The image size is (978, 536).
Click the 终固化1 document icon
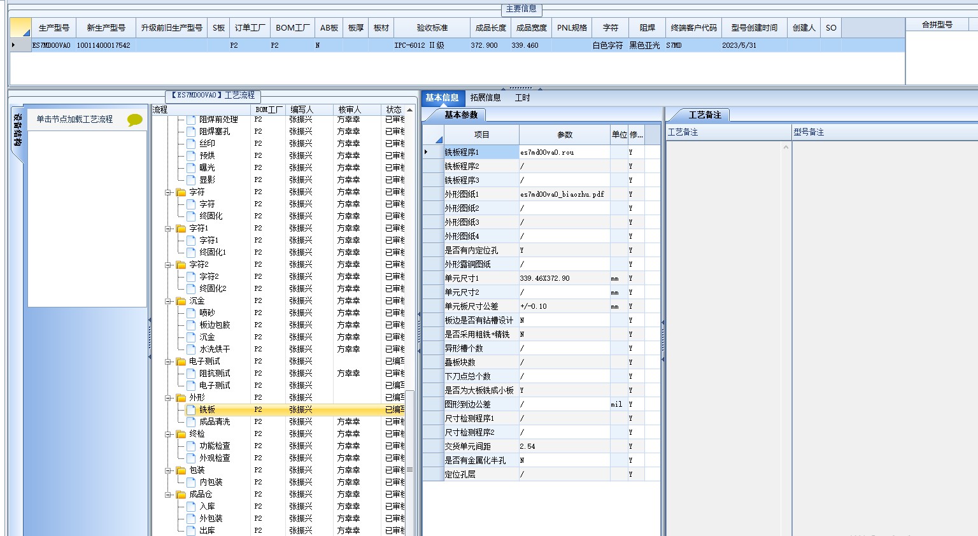(191, 253)
